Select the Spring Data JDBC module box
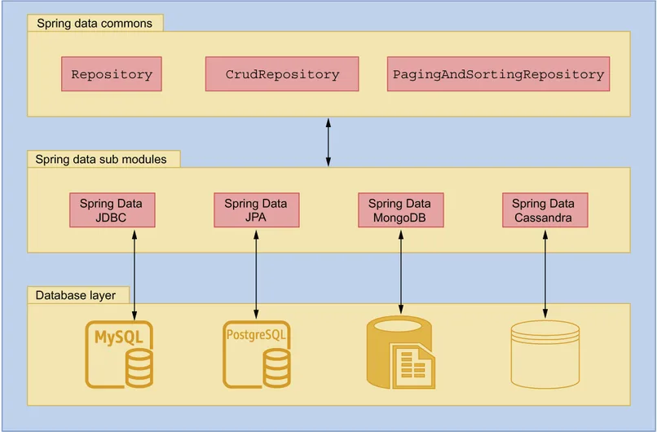This screenshot has height=432, width=657. (112, 210)
